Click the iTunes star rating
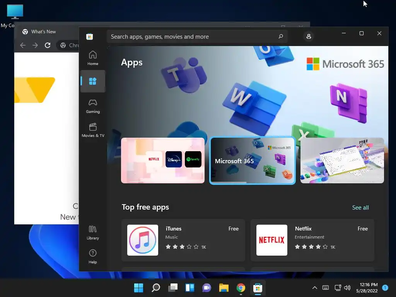This screenshot has height=297, width=396. coord(182,247)
